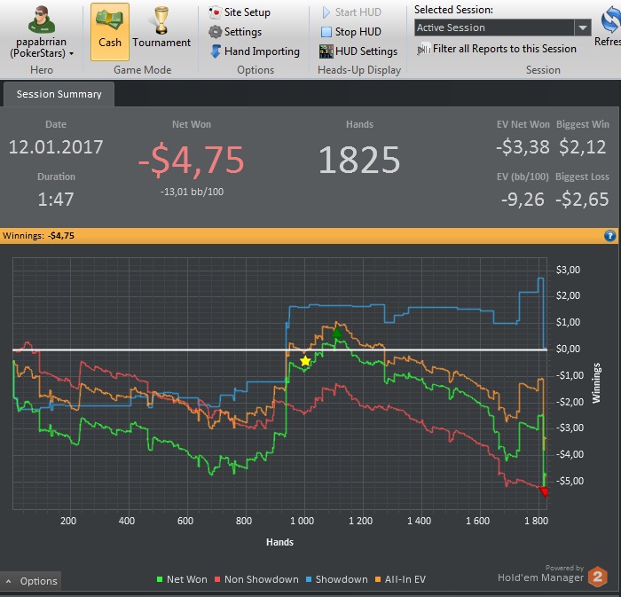The width and height of the screenshot is (621, 597).
Task: Open the Active Session dropdown arrow
Action: point(583,27)
